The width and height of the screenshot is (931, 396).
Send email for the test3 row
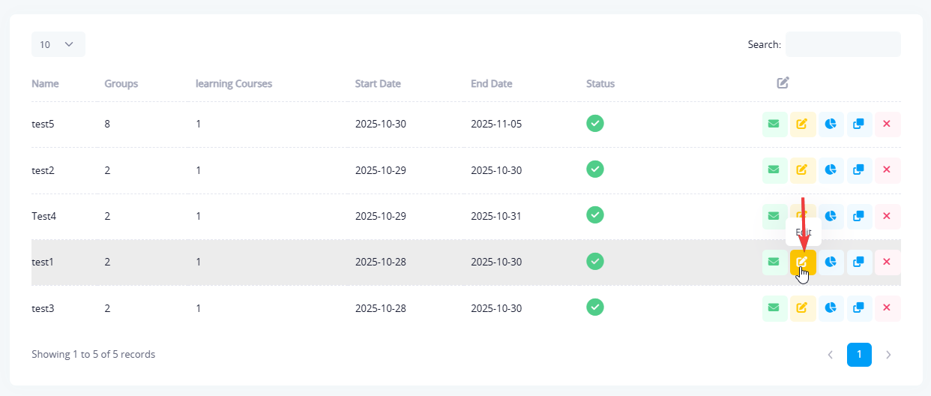(774, 307)
